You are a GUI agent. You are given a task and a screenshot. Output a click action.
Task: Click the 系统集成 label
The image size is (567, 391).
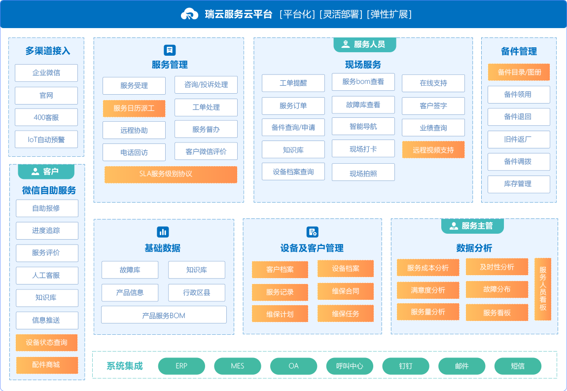pyautogui.click(x=124, y=366)
